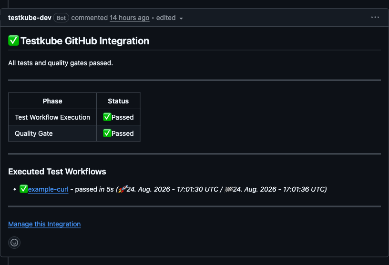Add a reaction with the smiley icon
Image resolution: width=389 pixels, height=265 pixels.
[14, 243]
